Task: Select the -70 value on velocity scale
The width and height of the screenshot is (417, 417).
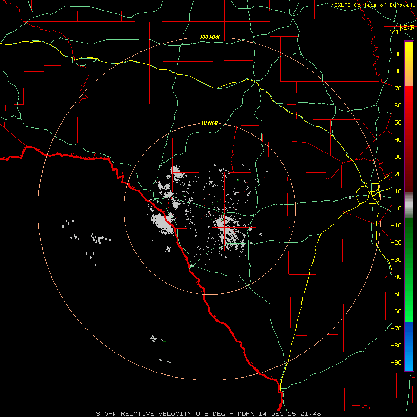Action: click(x=396, y=329)
